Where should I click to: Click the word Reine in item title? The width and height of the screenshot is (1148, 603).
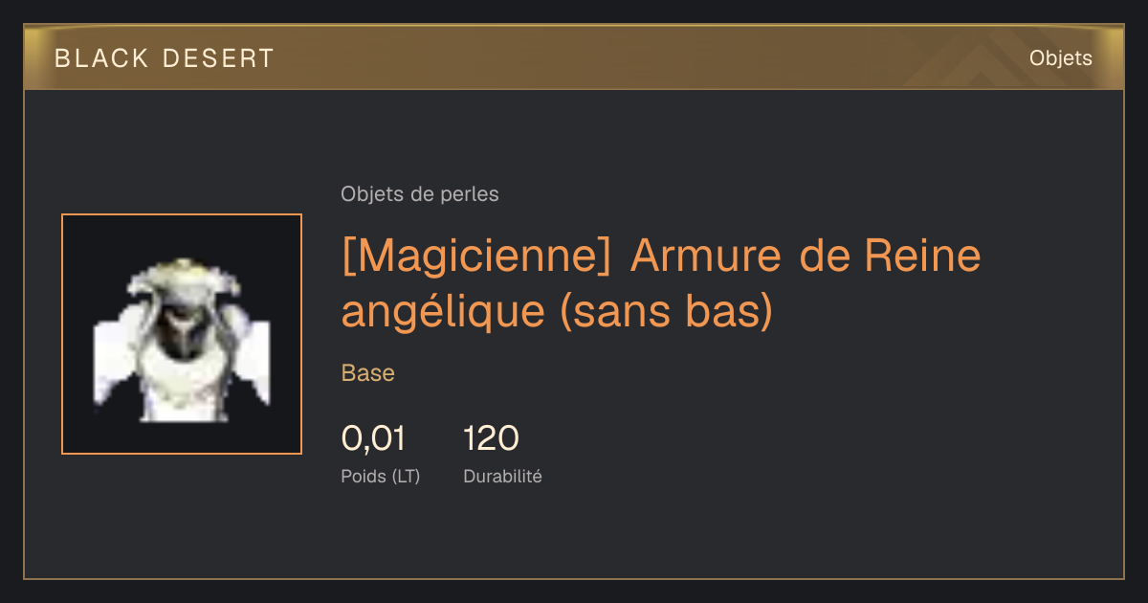tap(922, 257)
